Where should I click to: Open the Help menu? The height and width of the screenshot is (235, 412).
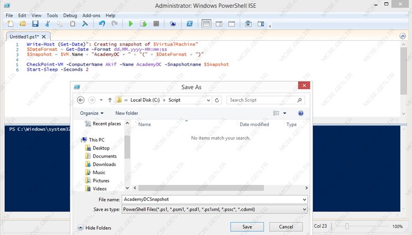110,16
